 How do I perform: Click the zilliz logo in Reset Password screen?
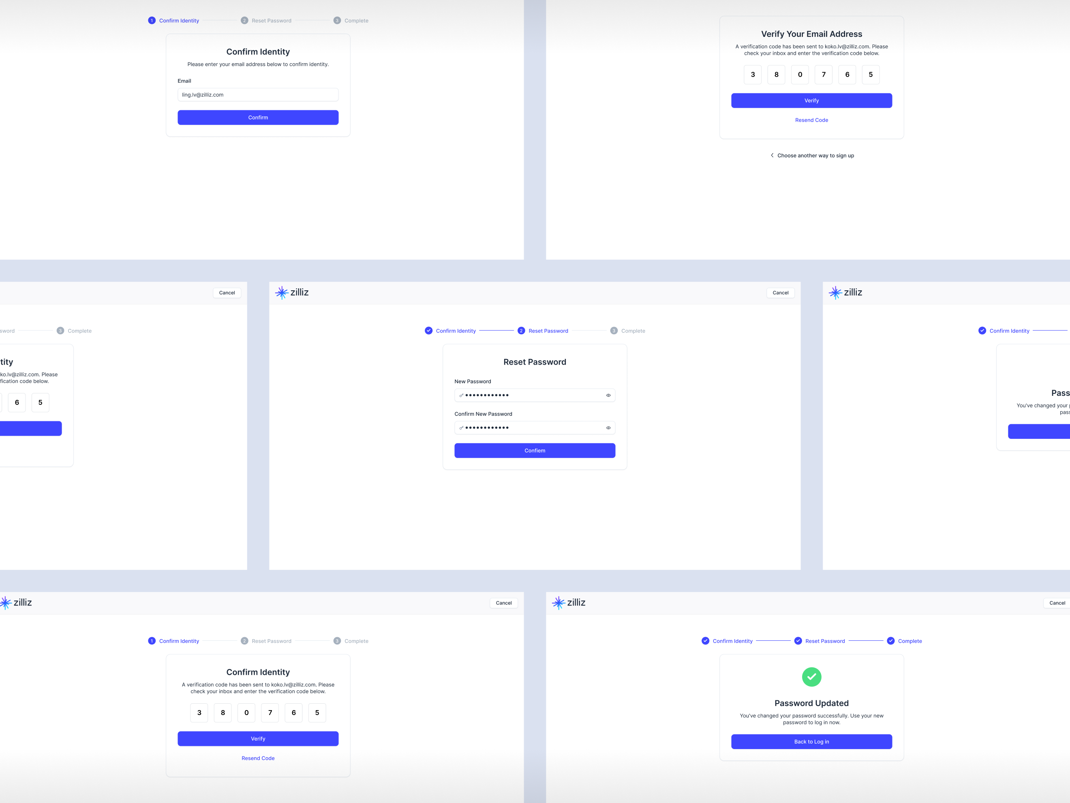tap(291, 292)
